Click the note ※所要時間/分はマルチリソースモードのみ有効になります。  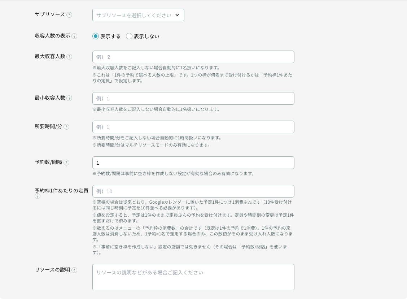pos(151,145)
